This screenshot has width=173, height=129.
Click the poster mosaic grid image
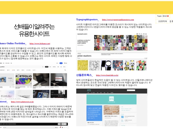[121, 43]
